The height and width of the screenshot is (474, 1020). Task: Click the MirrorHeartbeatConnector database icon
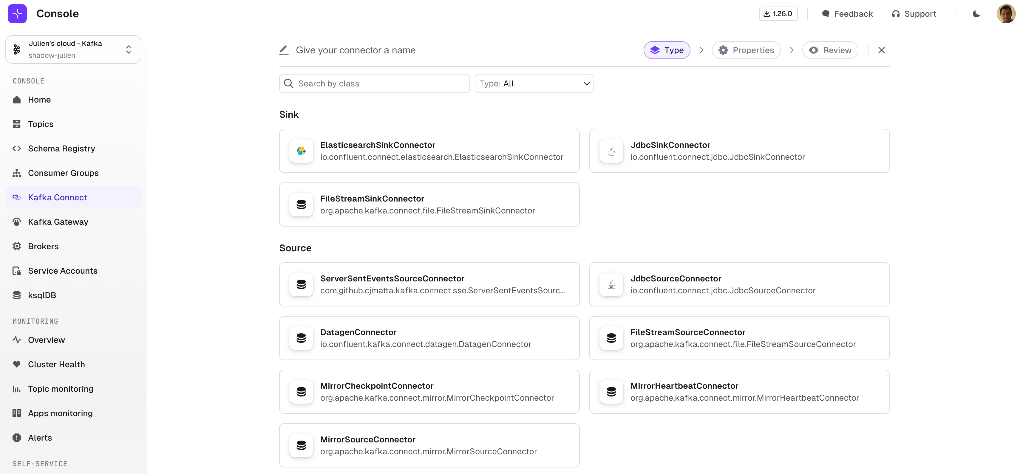click(x=611, y=392)
